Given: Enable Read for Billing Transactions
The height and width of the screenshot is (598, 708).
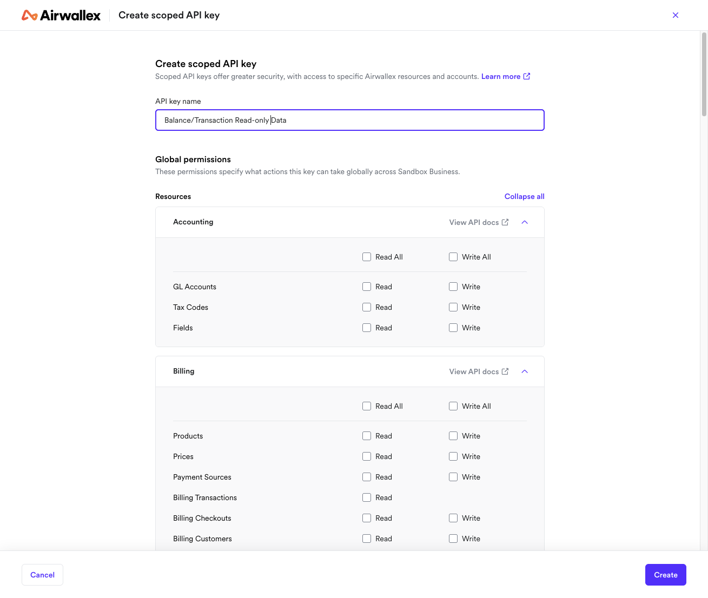Looking at the screenshot, I should (367, 497).
